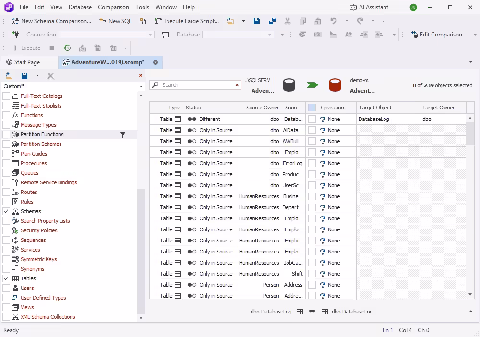Click the Cut scissors icon
480x337 pixels.
(287, 21)
